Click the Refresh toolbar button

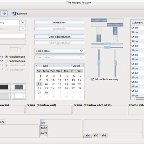click(x=19, y=14)
